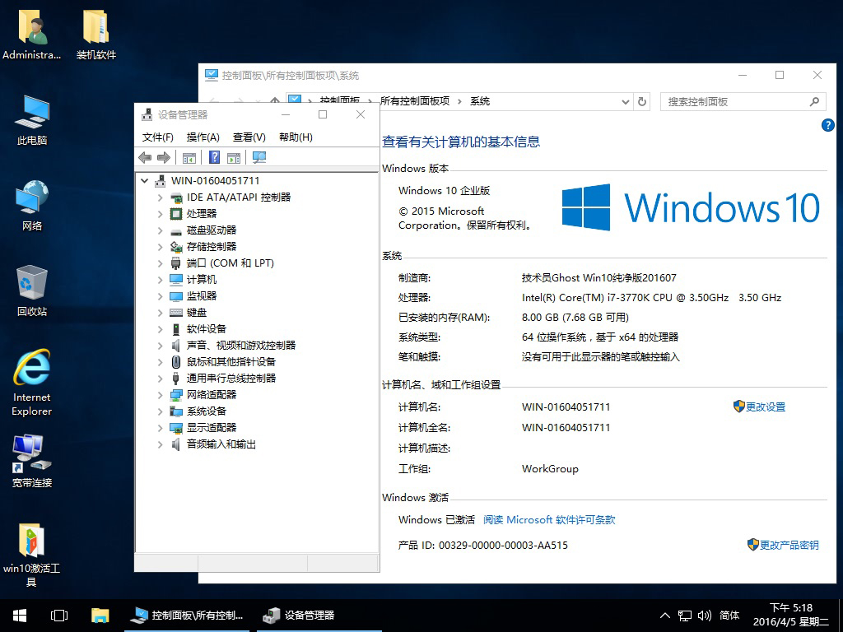Open the 帮助(H) menu
This screenshot has height=632, width=843.
tap(296, 137)
